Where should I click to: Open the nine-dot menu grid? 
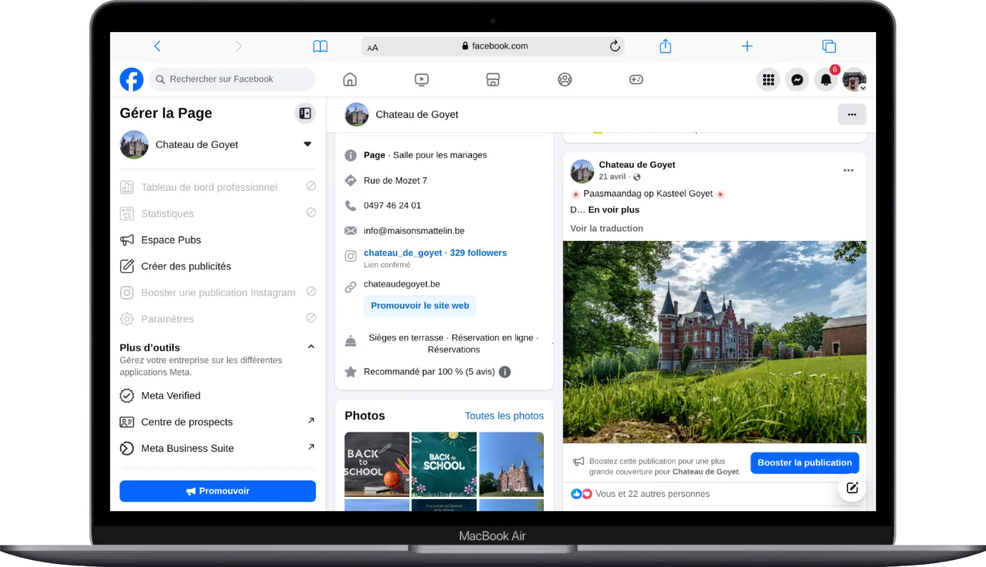(x=768, y=79)
